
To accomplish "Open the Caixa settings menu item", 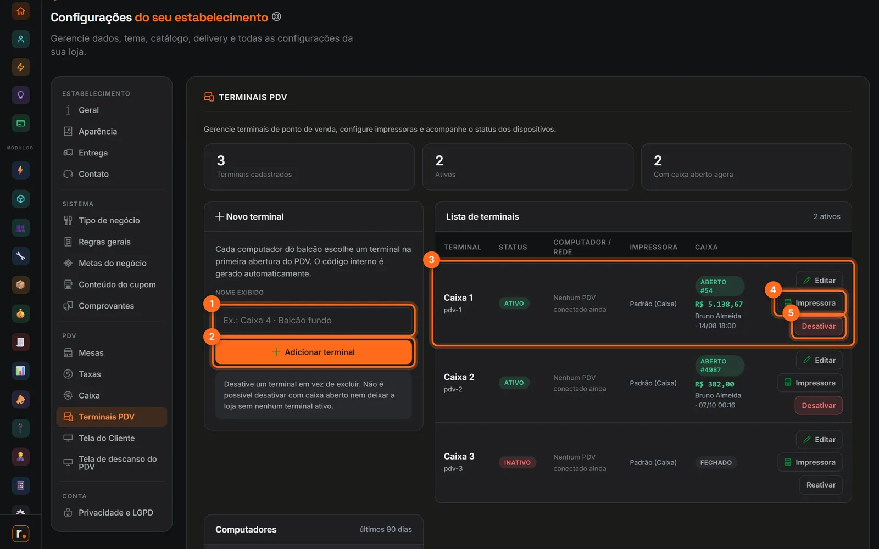I will (112, 395).
